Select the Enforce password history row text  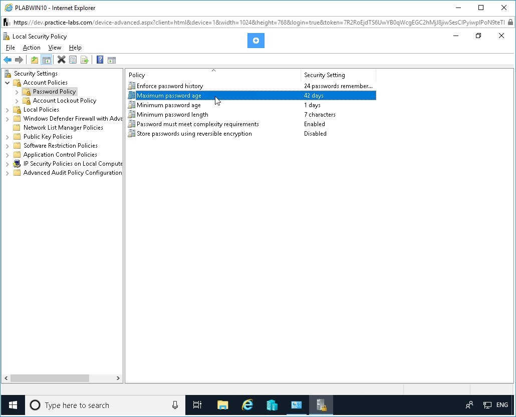point(170,86)
